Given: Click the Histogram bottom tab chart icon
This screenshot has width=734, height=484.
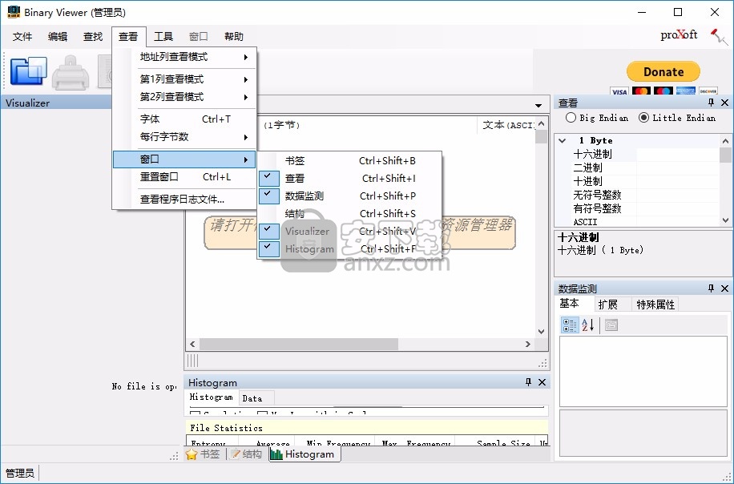Looking at the screenshot, I should [x=276, y=454].
